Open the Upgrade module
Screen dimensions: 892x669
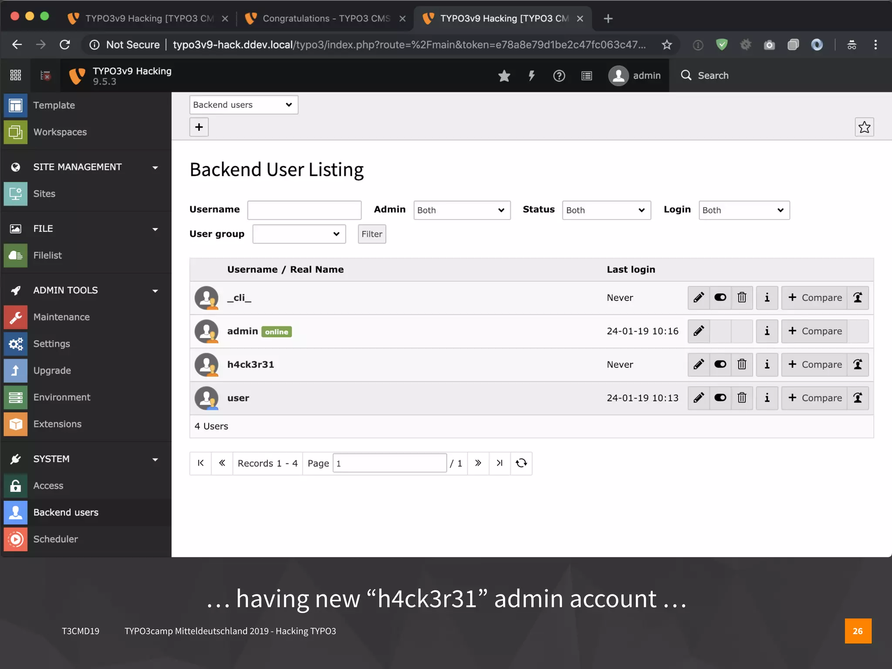86,371
